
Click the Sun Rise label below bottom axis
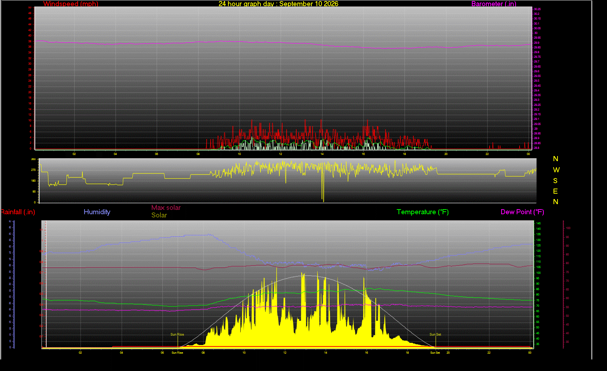(x=177, y=353)
